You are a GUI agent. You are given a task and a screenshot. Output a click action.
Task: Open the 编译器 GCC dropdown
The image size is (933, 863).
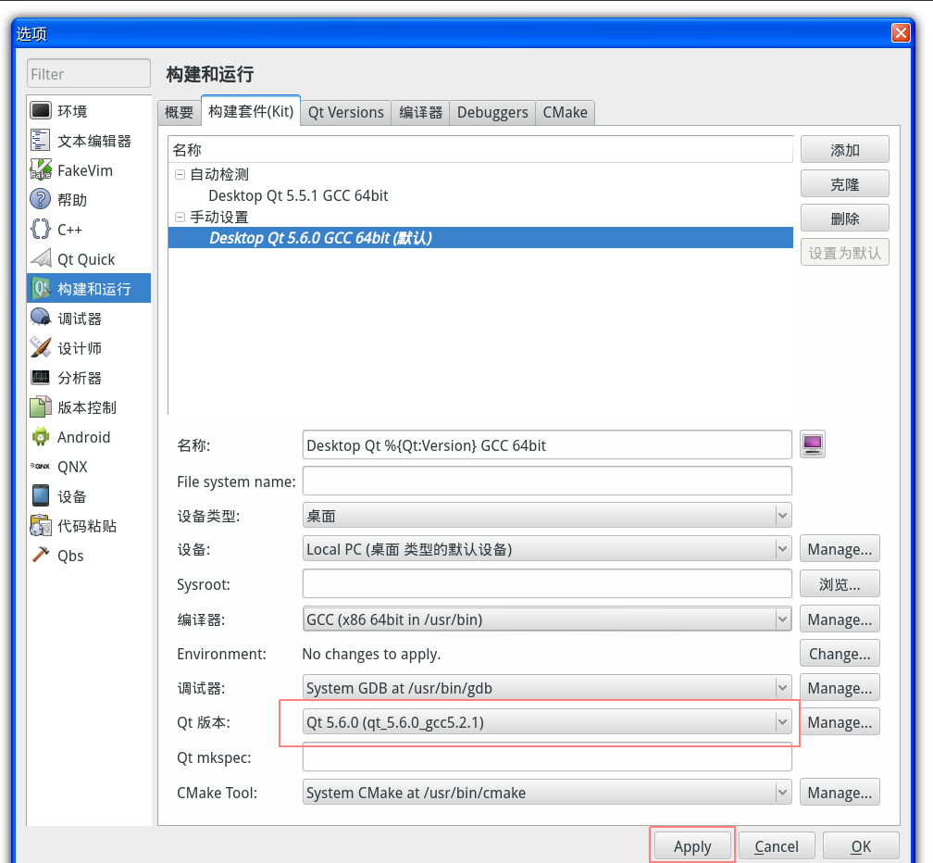[x=547, y=619]
